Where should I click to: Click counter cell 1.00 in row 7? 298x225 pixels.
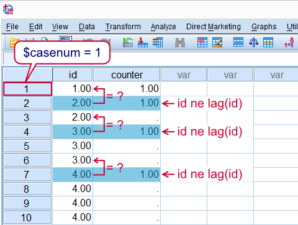[x=127, y=175]
